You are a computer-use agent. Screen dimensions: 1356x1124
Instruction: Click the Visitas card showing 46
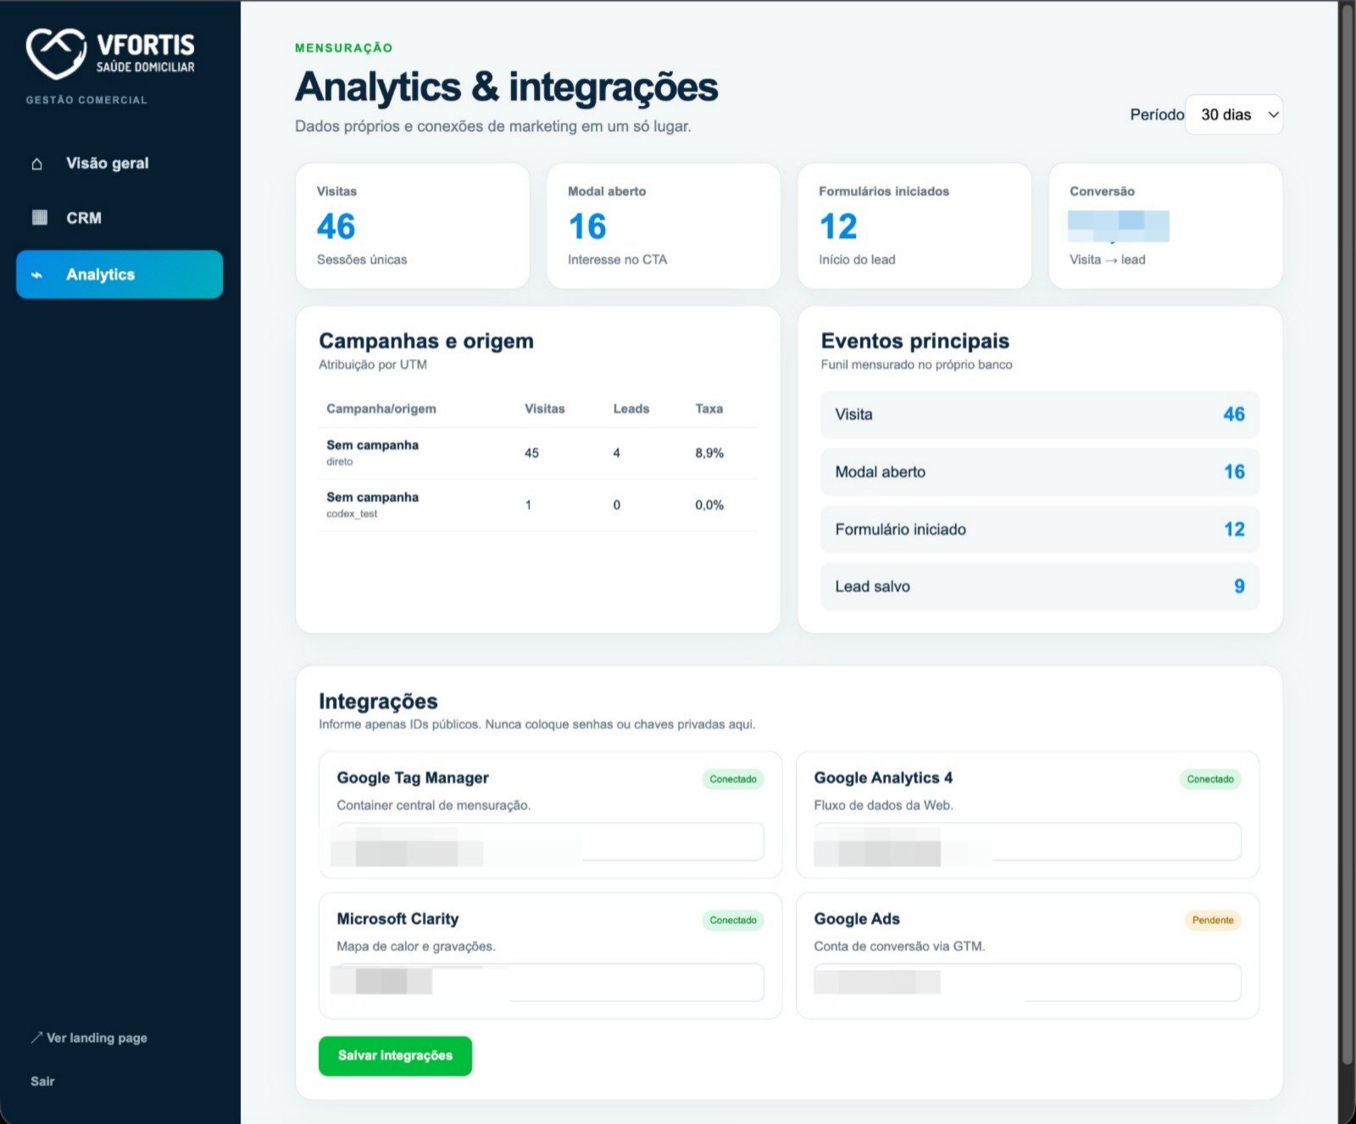pyautogui.click(x=413, y=225)
